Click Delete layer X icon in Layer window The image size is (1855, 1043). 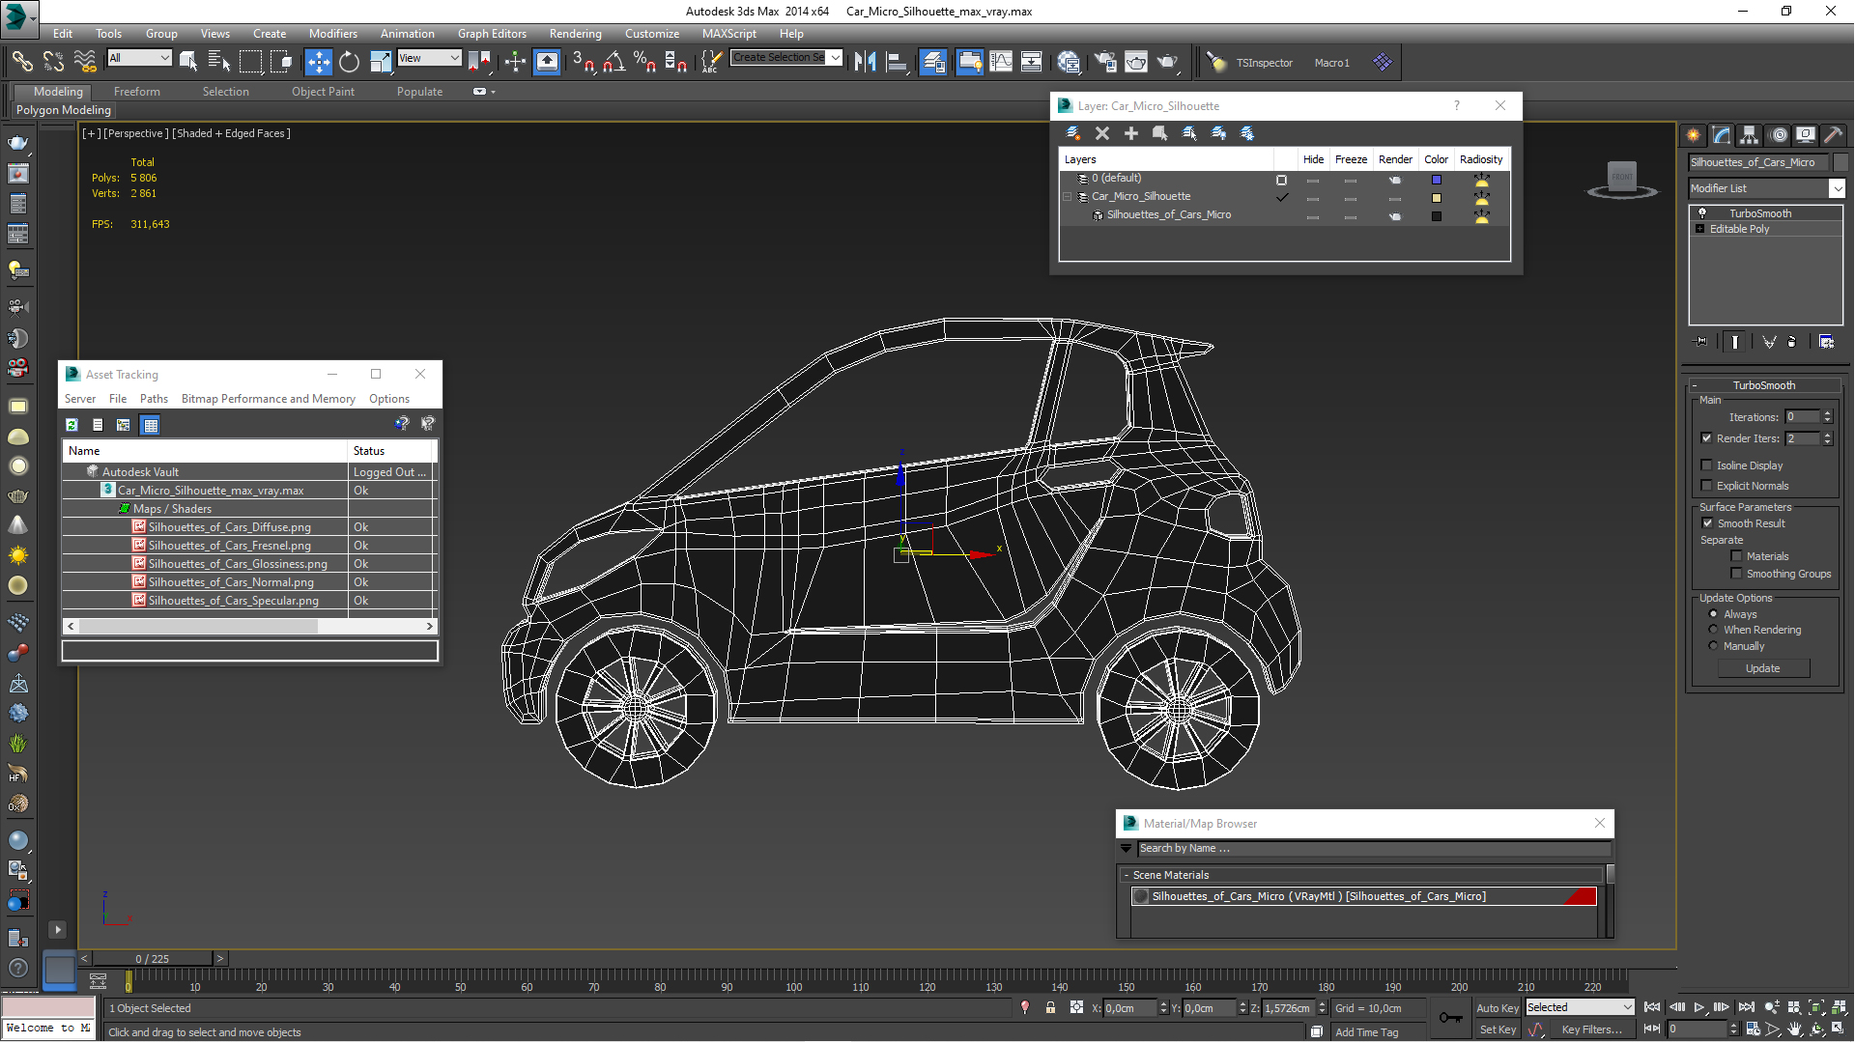coord(1102,133)
